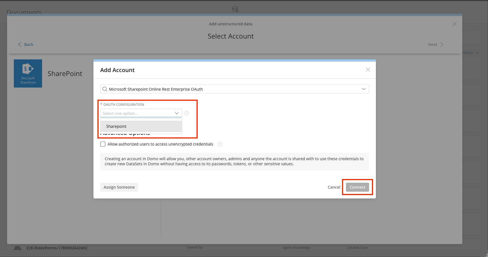Image resolution: width=488 pixels, height=257 pixels.
Task: Click Cancel in Add Account dialog
Action: tap(334, 187)
